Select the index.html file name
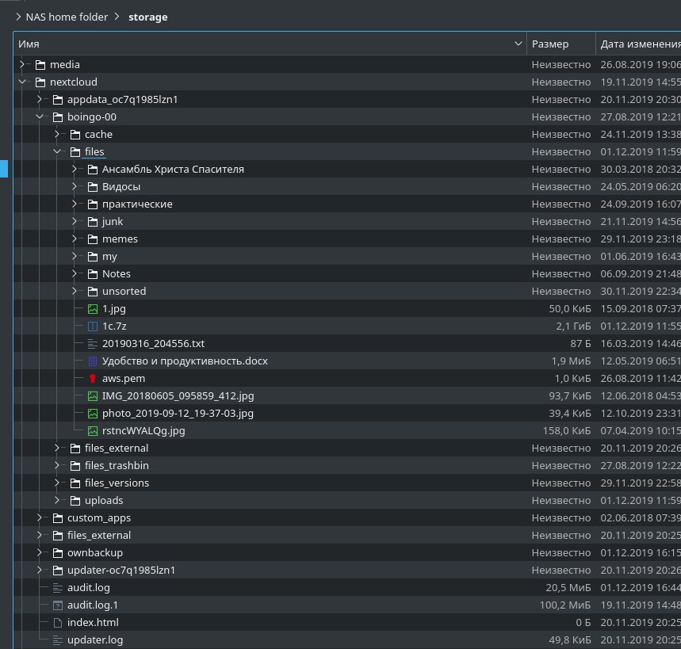 93,623
